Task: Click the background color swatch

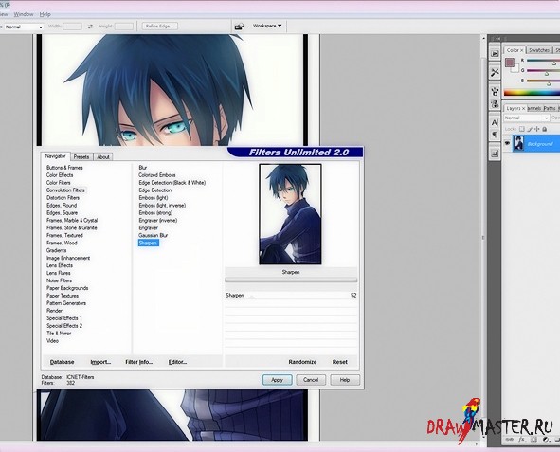Action: pyautogui.click(x=515, y=69)
